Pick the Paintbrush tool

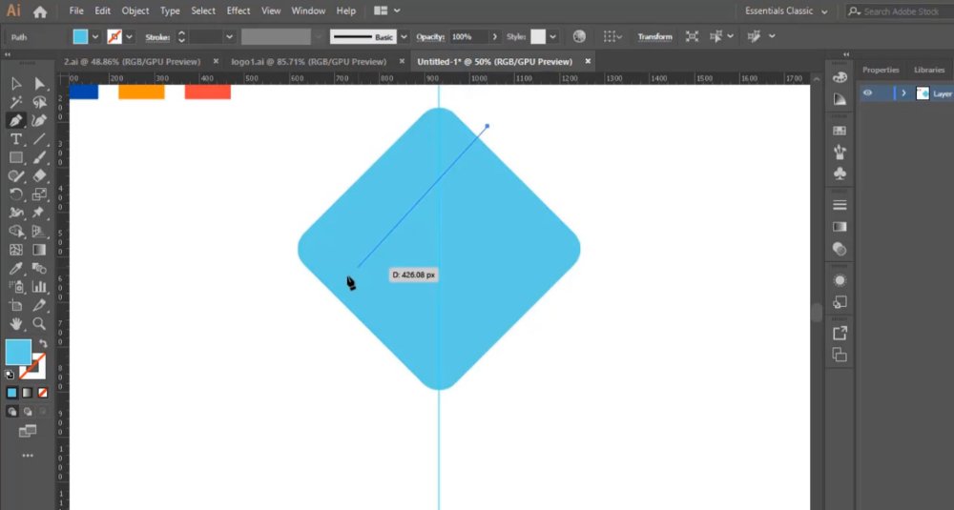pos(39,157)
